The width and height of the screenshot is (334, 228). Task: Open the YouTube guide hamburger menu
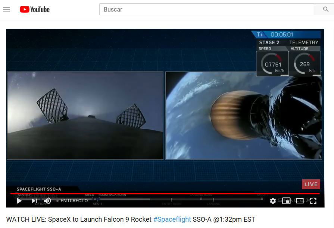coord(6,9)
